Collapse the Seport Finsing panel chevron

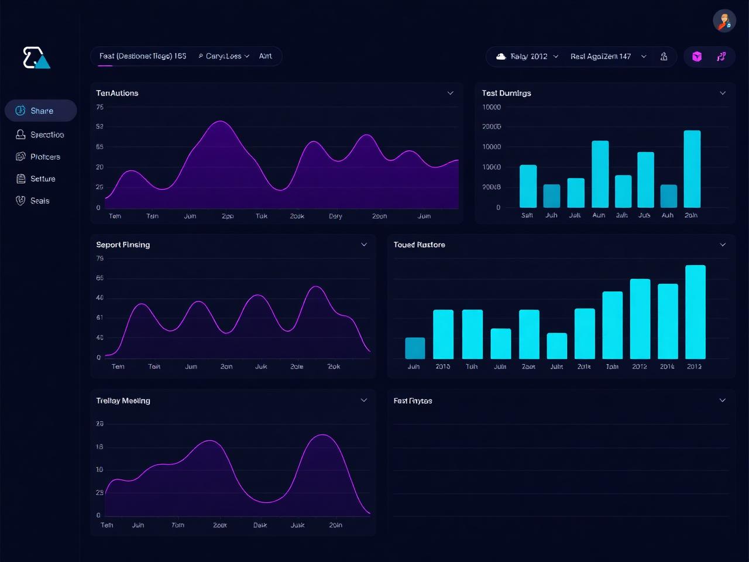(364, 245)
